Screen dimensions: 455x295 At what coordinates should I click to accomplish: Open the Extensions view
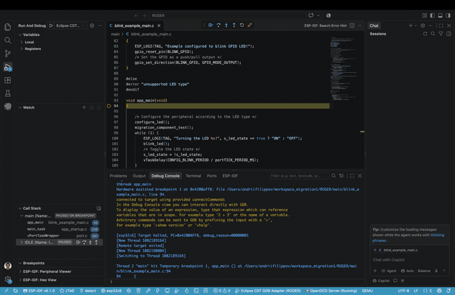tap(8, 80)
